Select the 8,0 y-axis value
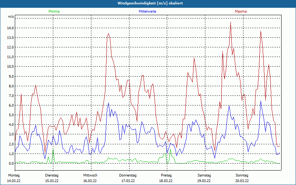 (11, 86)
